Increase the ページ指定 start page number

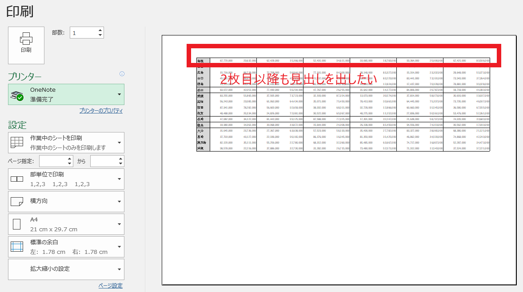pos(69,159)
